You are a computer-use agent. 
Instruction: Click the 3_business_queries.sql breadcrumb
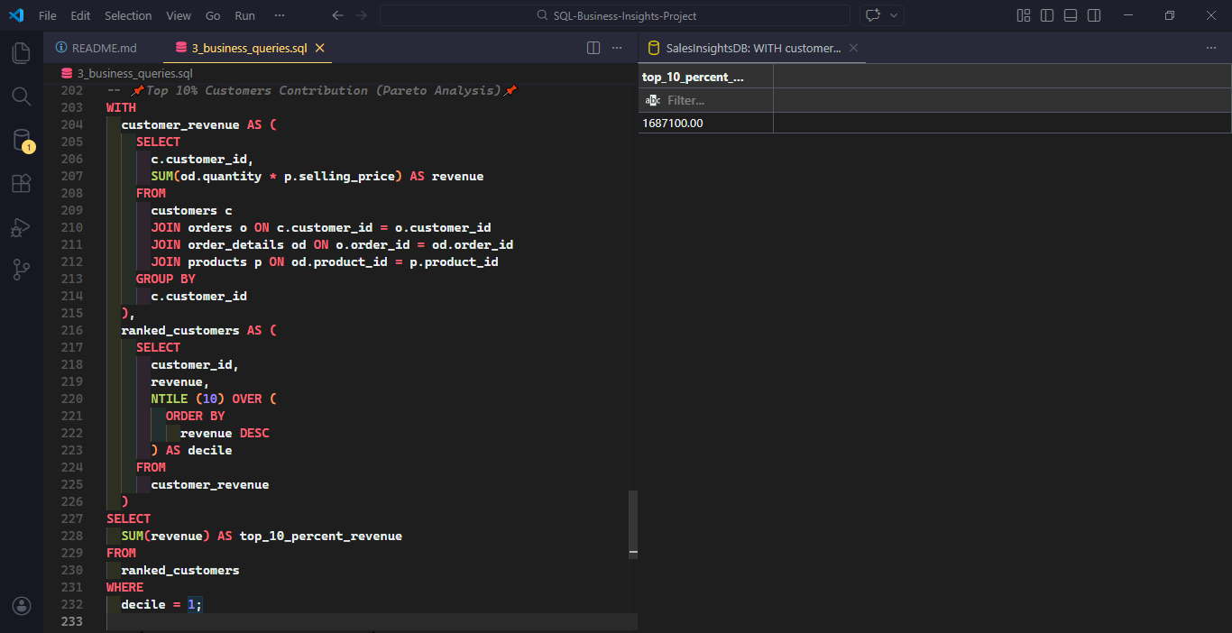pyautogui.click(x=134, y=73)
